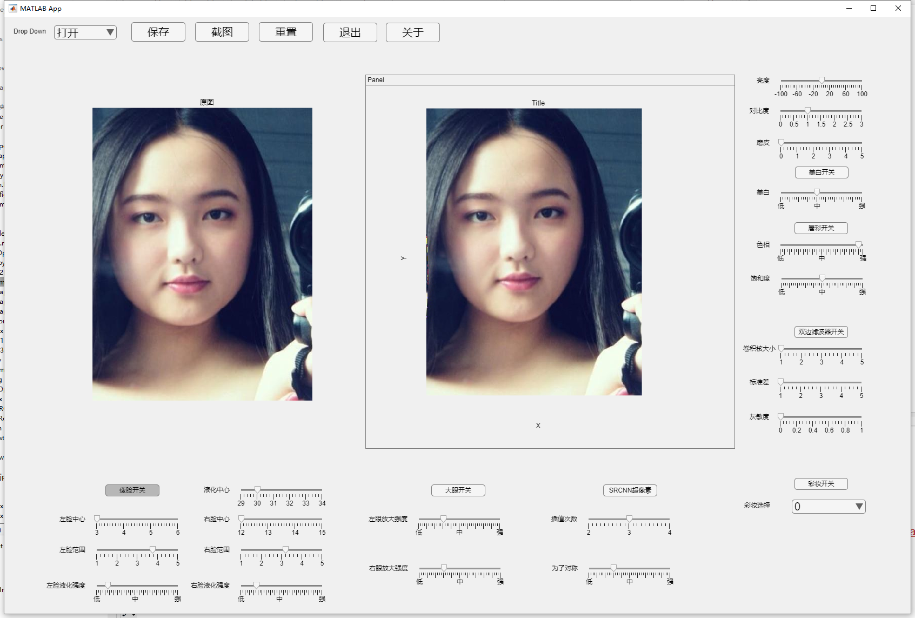Click the 对比度 contrast slider handle
The height and width of the screenshot is (618, 915).
pos(807,110)
